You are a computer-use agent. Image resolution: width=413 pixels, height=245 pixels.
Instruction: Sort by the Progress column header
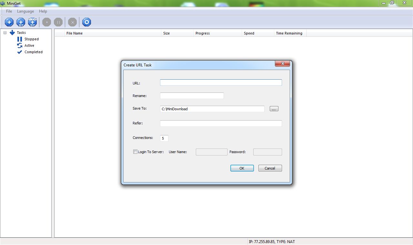[218, 33]
